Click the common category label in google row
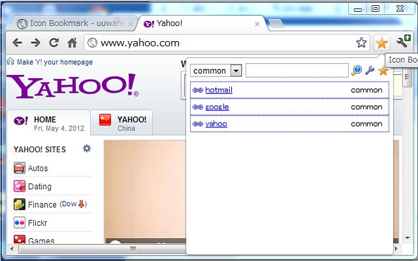418x261 pixels. click(x=366, y=107)
